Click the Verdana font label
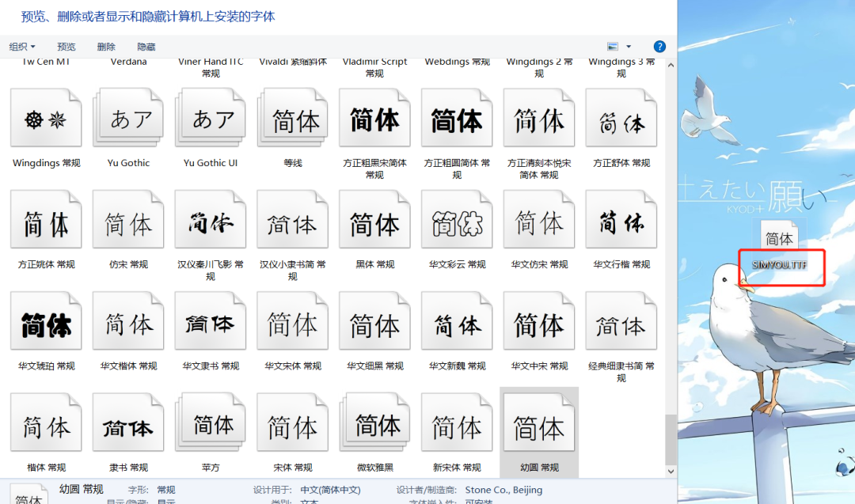The image size is (855, 504). point(129,62)
